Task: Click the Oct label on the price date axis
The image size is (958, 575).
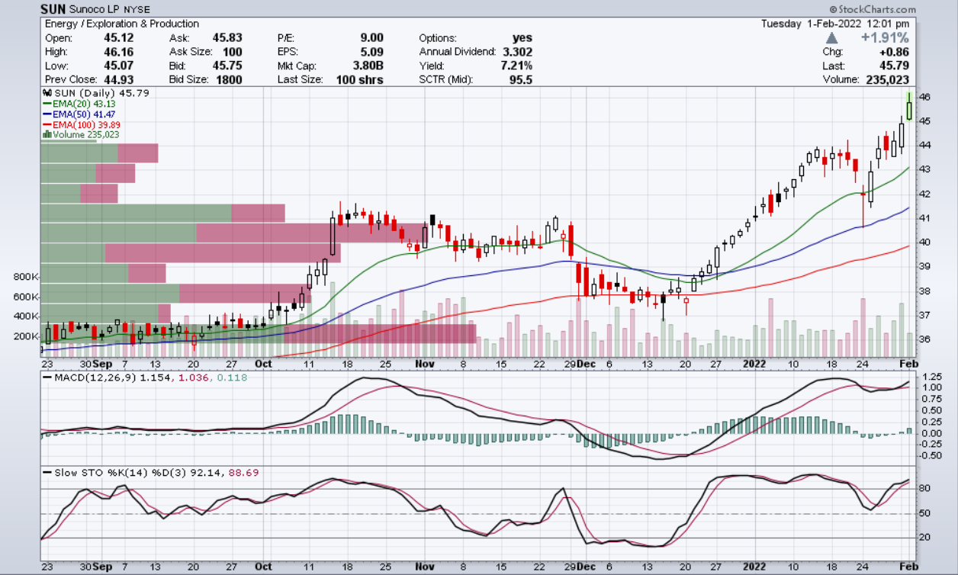Action: [263, 365]
